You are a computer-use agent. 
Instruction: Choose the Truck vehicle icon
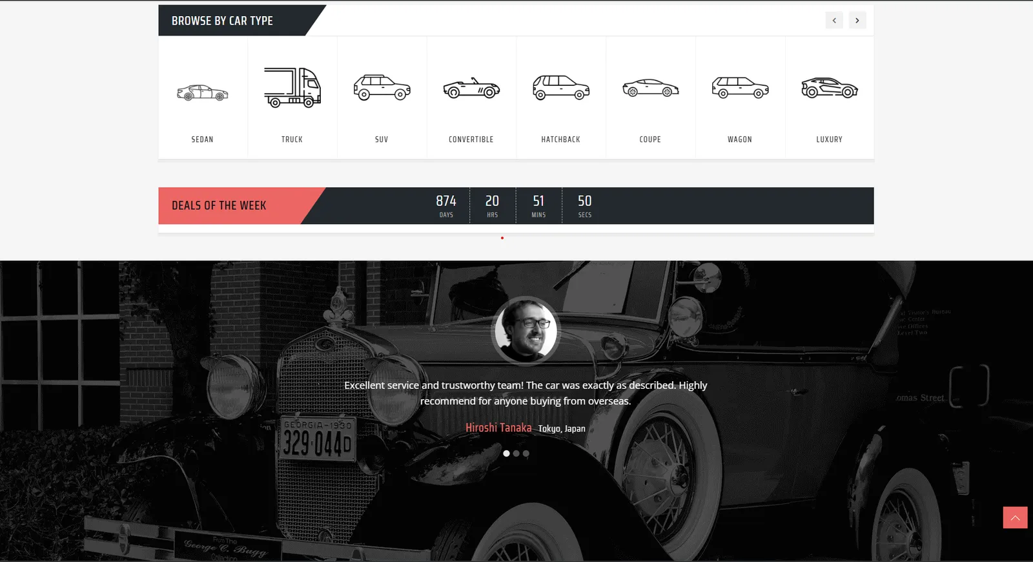(x=292, y=87)
